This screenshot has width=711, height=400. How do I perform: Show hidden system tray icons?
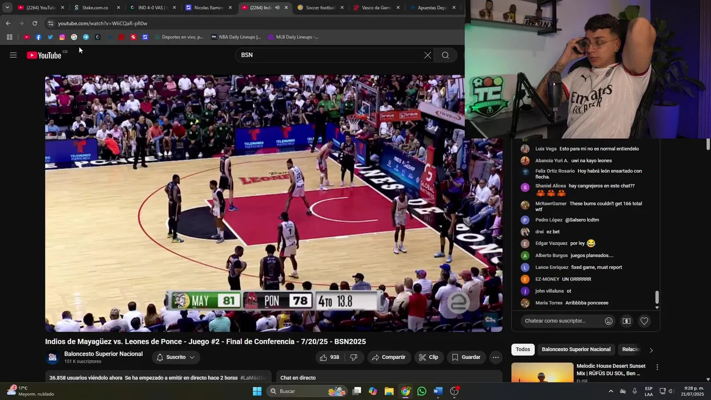(x=611, y=391)
